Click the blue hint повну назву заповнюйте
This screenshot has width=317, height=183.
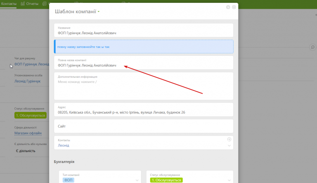[x=144, y=47]
